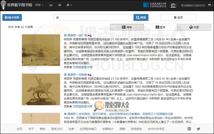Open 巴西国家图书馆 link under first result
The width and height of the screenshot is (214, 134).
pos(83,67)
